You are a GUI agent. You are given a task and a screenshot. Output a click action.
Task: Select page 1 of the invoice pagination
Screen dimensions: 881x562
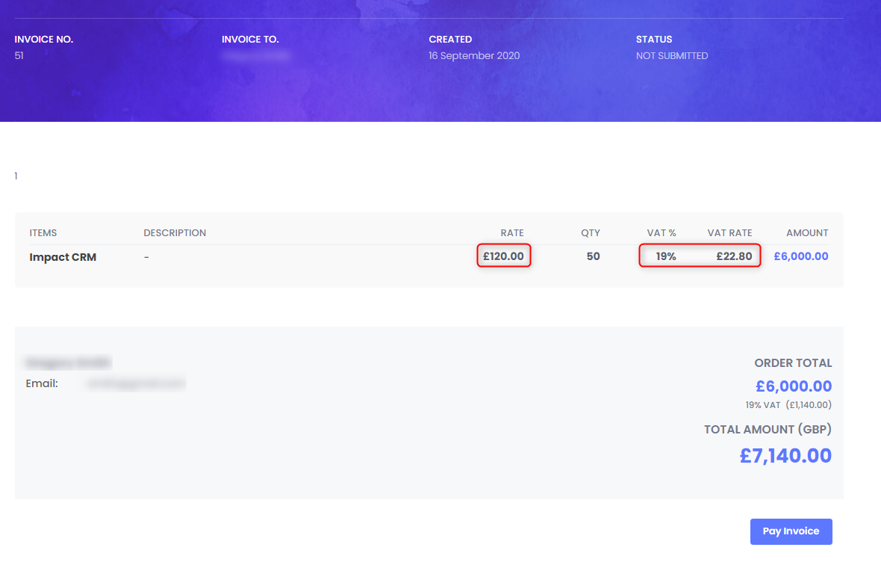point(16,176)
